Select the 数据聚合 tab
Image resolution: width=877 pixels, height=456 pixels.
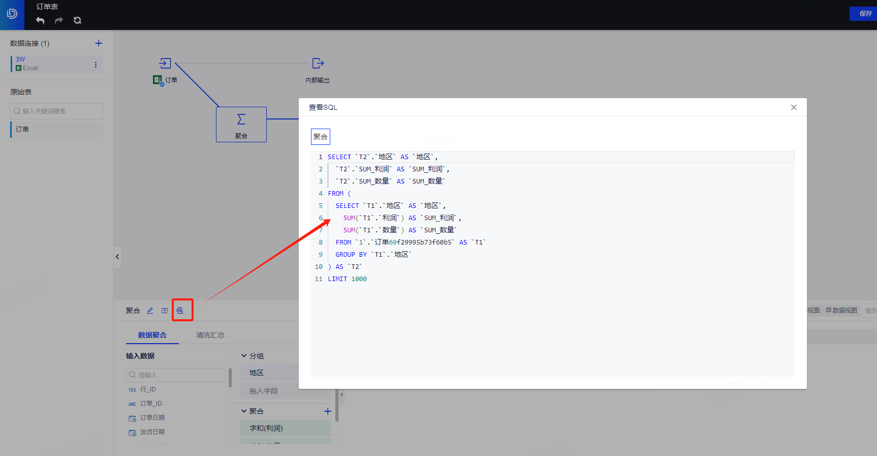coord(152,335)
